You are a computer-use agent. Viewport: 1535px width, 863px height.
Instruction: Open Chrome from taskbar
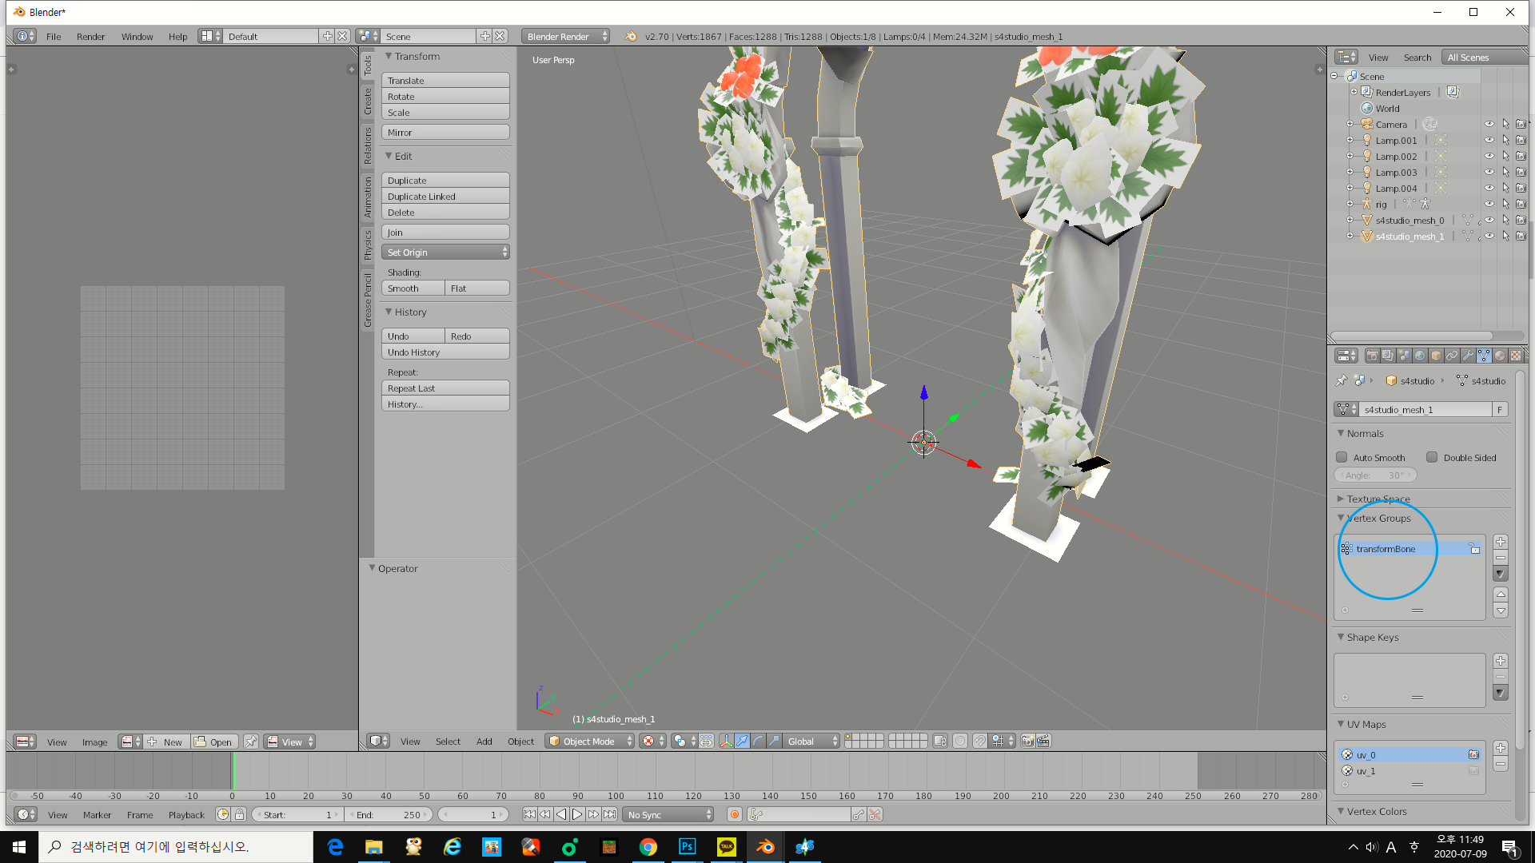tap(648, 847)
